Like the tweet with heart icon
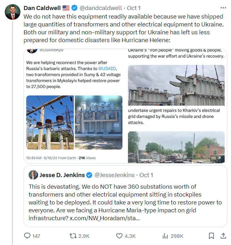 tap(119, 236)
